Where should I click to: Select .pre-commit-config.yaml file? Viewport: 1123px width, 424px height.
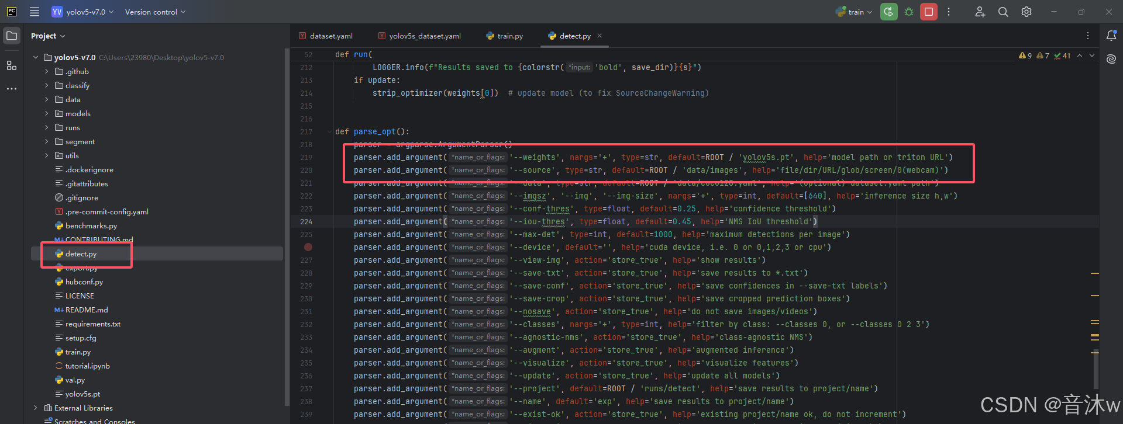coord(106,211)
